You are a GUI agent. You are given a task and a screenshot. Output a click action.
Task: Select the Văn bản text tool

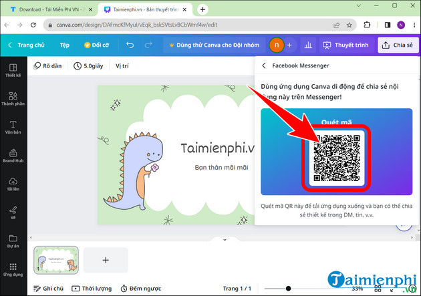[13, 127]
